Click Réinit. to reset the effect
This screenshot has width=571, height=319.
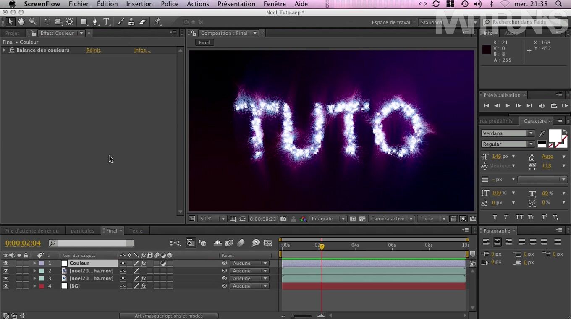94,50
